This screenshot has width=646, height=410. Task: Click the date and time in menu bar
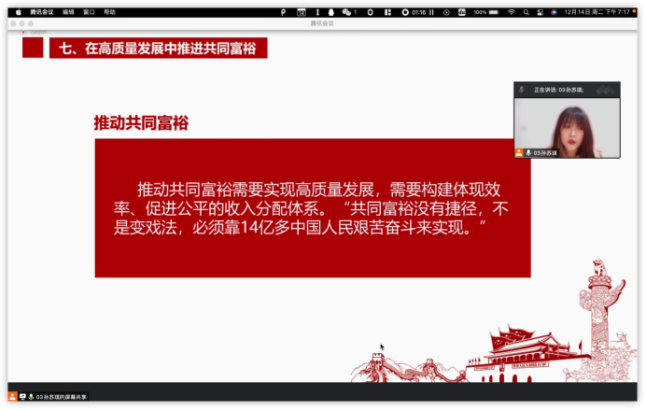pyautogui.click(x=598, y=12)
